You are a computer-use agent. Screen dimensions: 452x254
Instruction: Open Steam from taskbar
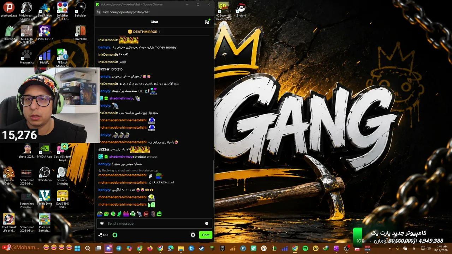coord(202,248)
